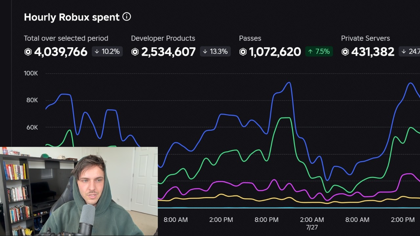Click the "Private Servers" label

pyautogui.click(x=366, y=38)
